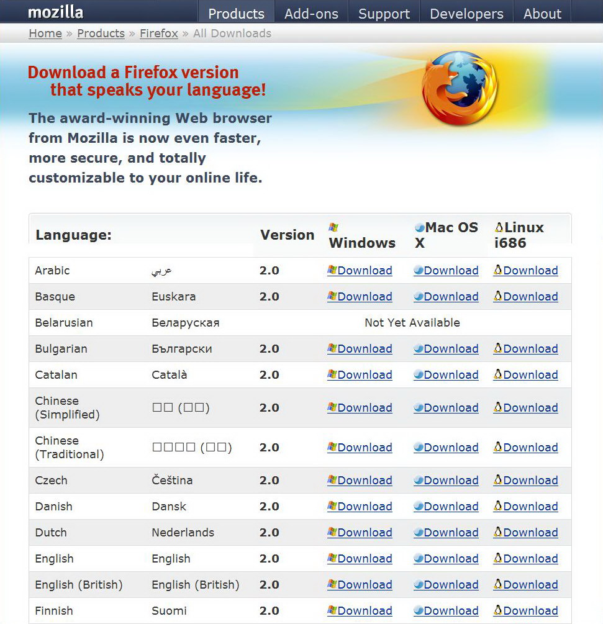Download English Firefox for Mac OS X
This screenshot has height=624, width=603.
pyautogui.click(x=446, y=559)
